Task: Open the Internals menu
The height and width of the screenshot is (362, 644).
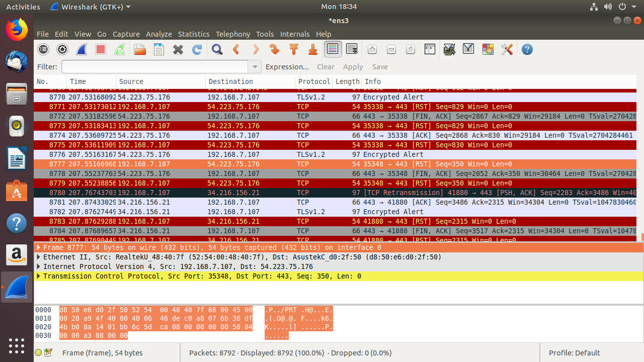Action: (295, 34)
